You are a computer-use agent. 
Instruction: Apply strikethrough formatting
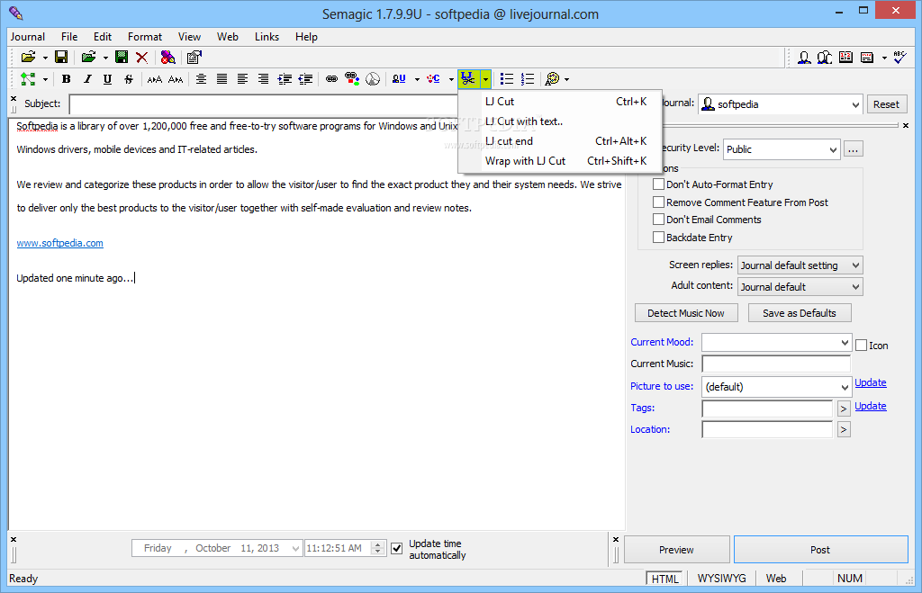(128, 79)
